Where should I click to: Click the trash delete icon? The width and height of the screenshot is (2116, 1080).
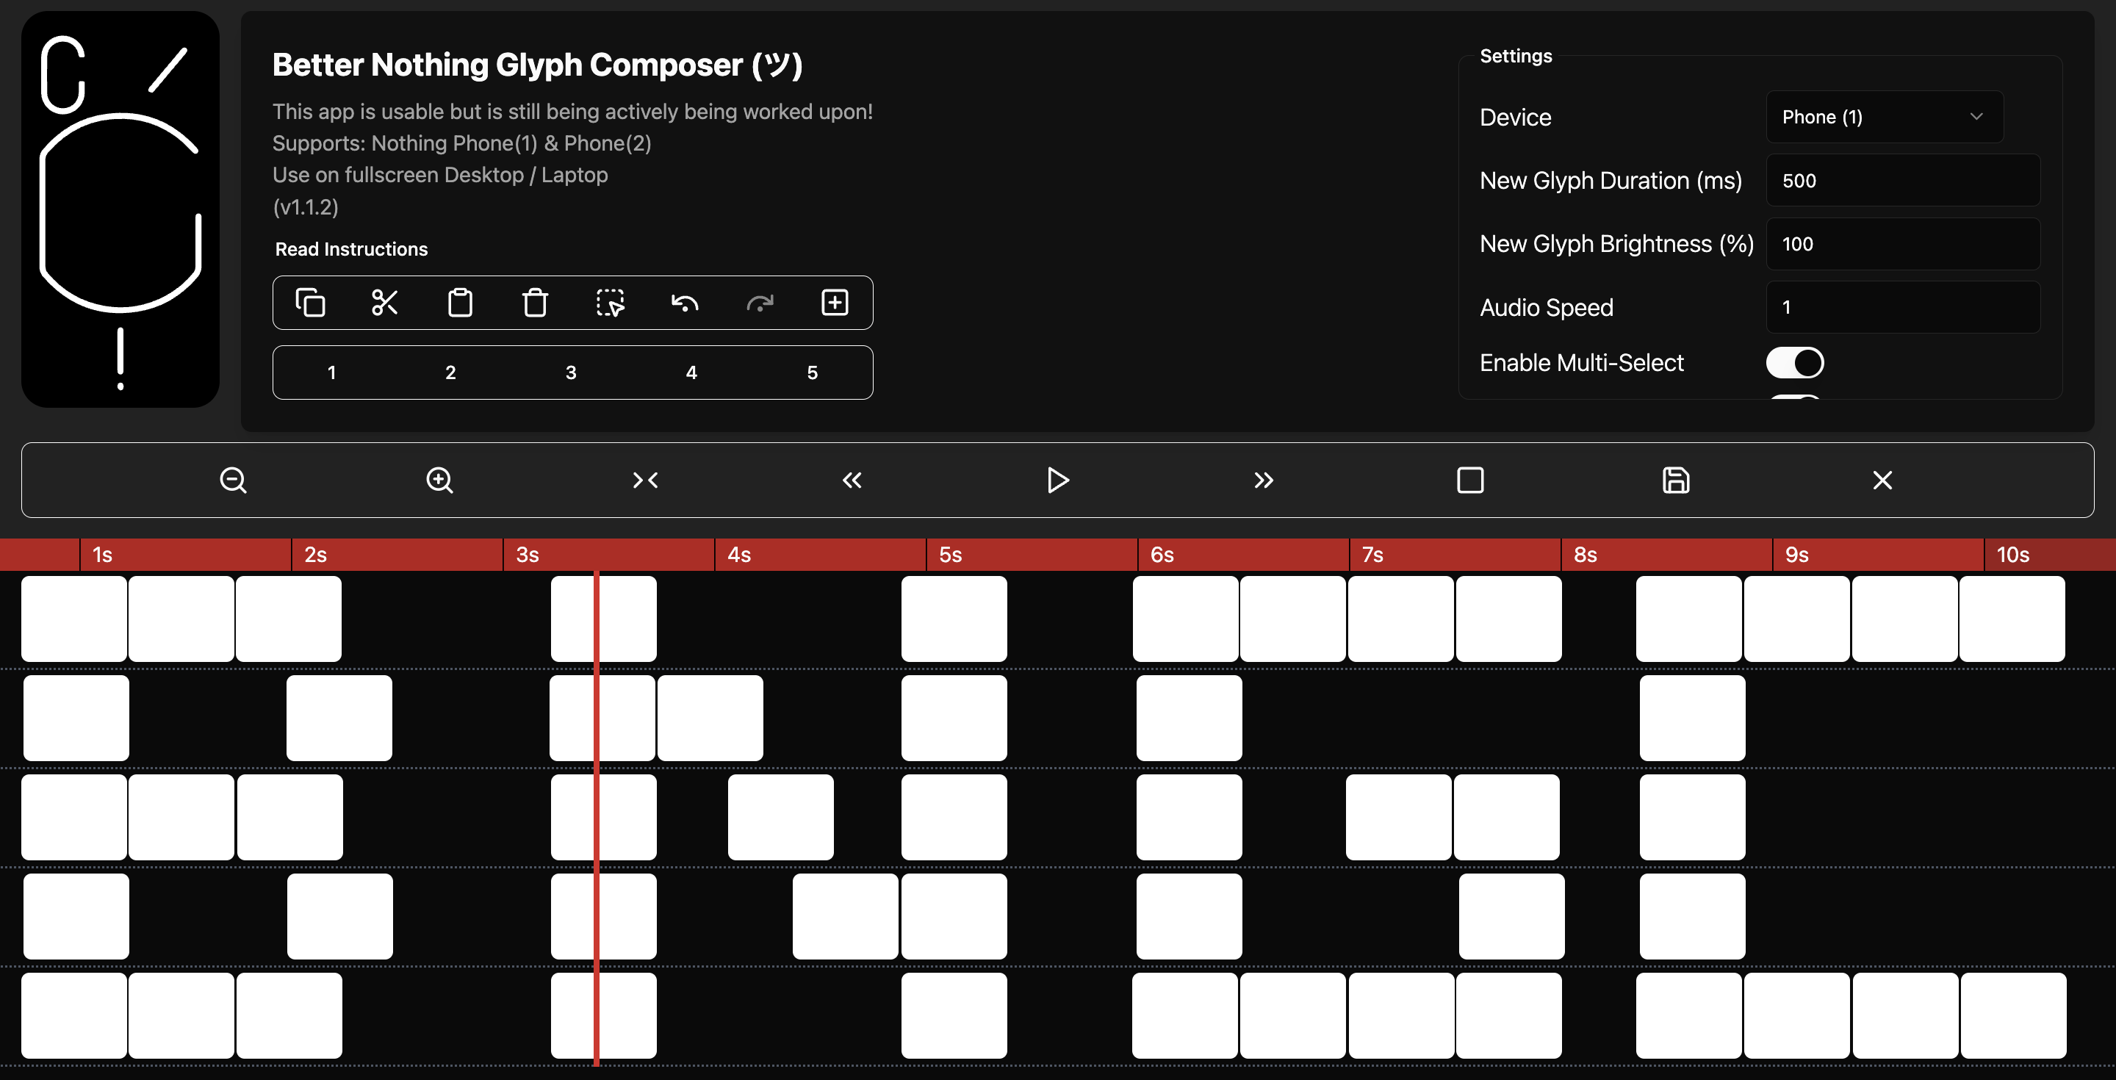point(535,302)
